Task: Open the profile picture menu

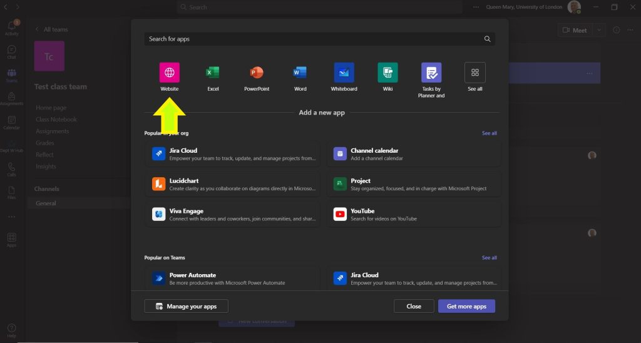Action: 574,7
